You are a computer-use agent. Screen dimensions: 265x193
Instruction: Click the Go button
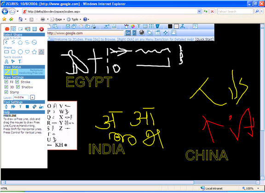[128, 33]
